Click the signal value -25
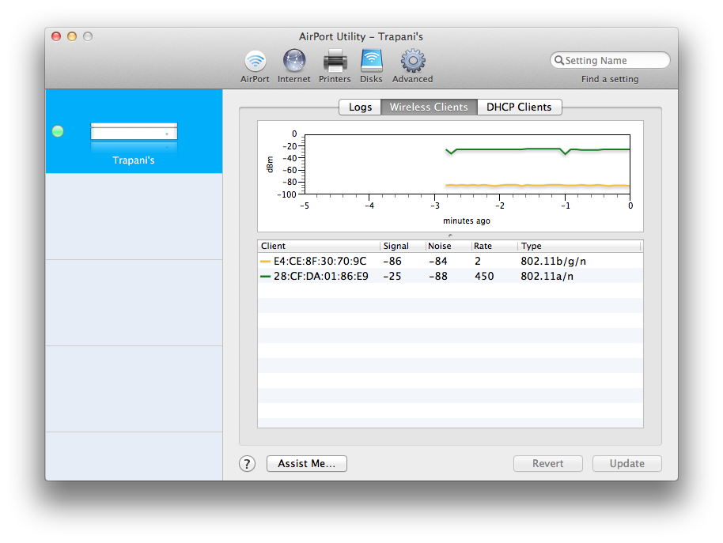 coord(392,277)
